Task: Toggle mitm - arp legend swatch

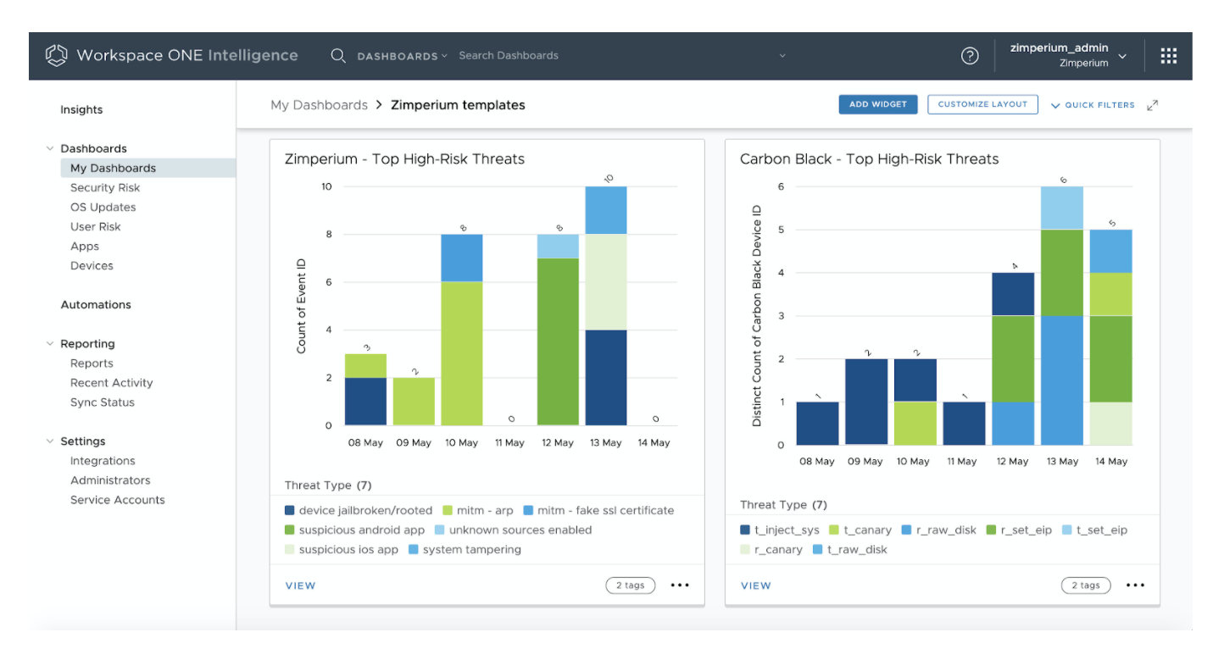Action: [446, 511]
